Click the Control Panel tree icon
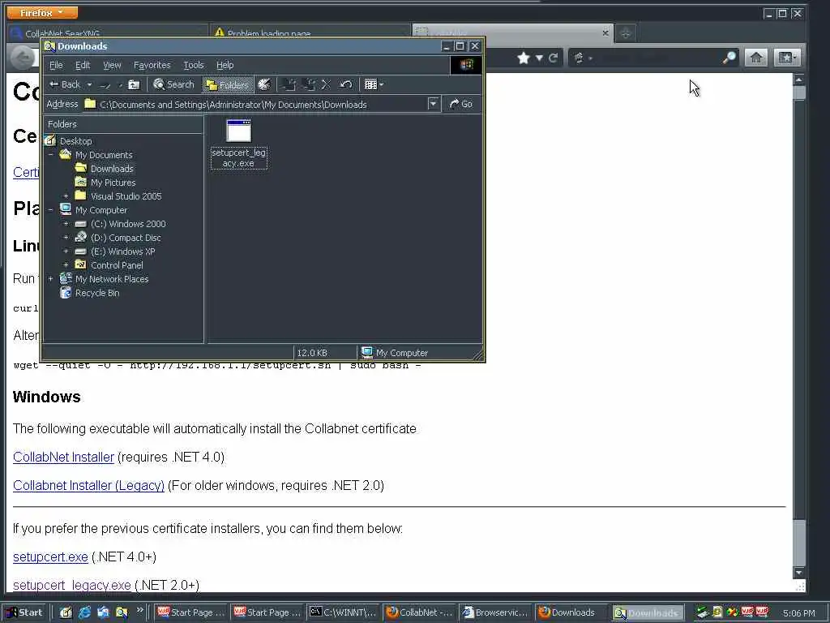The height and width of the screenshot is (623, 830). pos(80,264)
